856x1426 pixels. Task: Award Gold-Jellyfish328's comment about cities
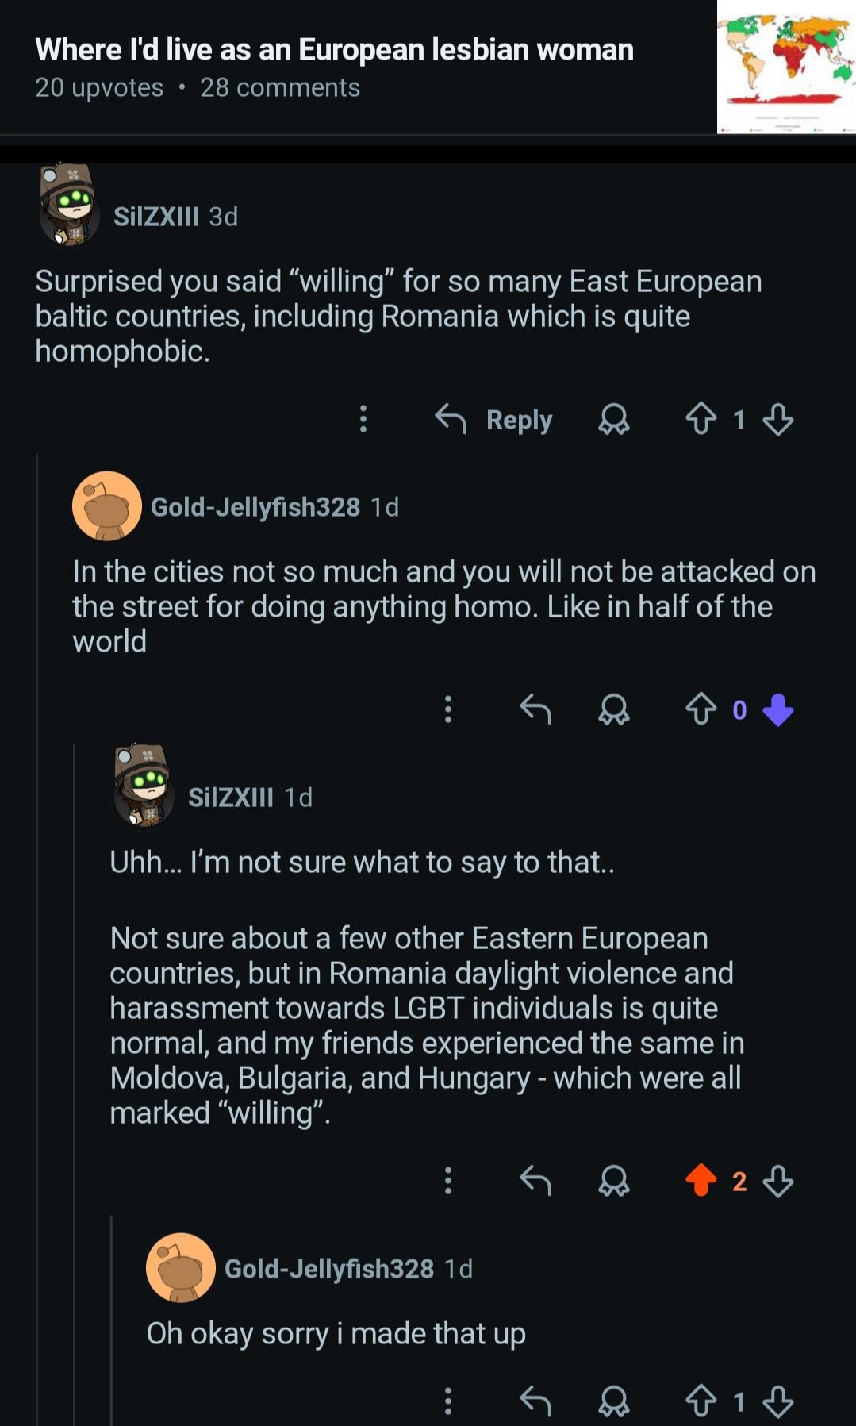[613, 709]
